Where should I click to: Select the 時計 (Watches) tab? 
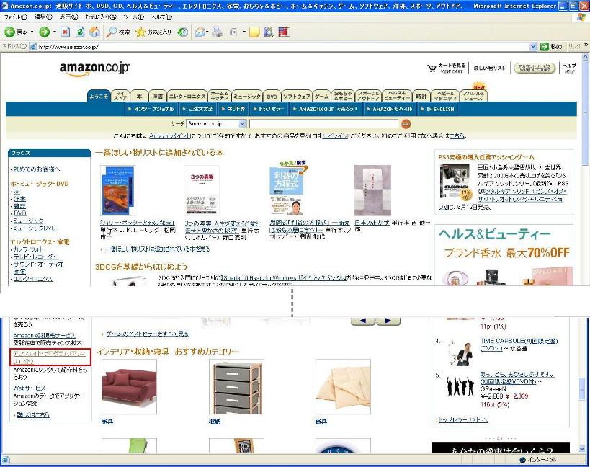click(421, 97)
